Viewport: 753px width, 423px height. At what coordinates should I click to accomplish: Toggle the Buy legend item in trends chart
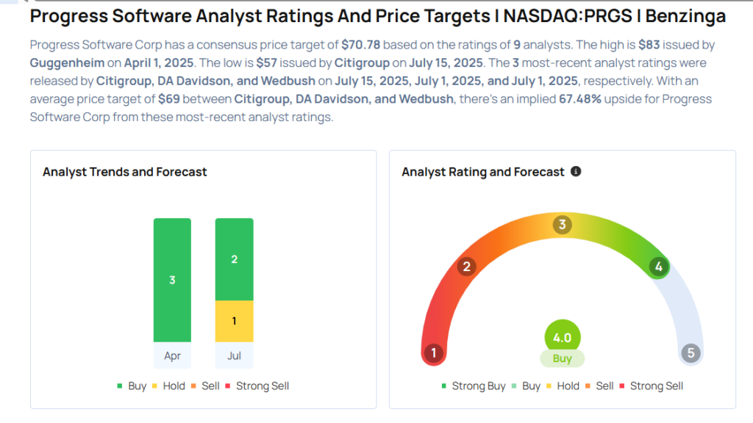[x=132, y=386]
